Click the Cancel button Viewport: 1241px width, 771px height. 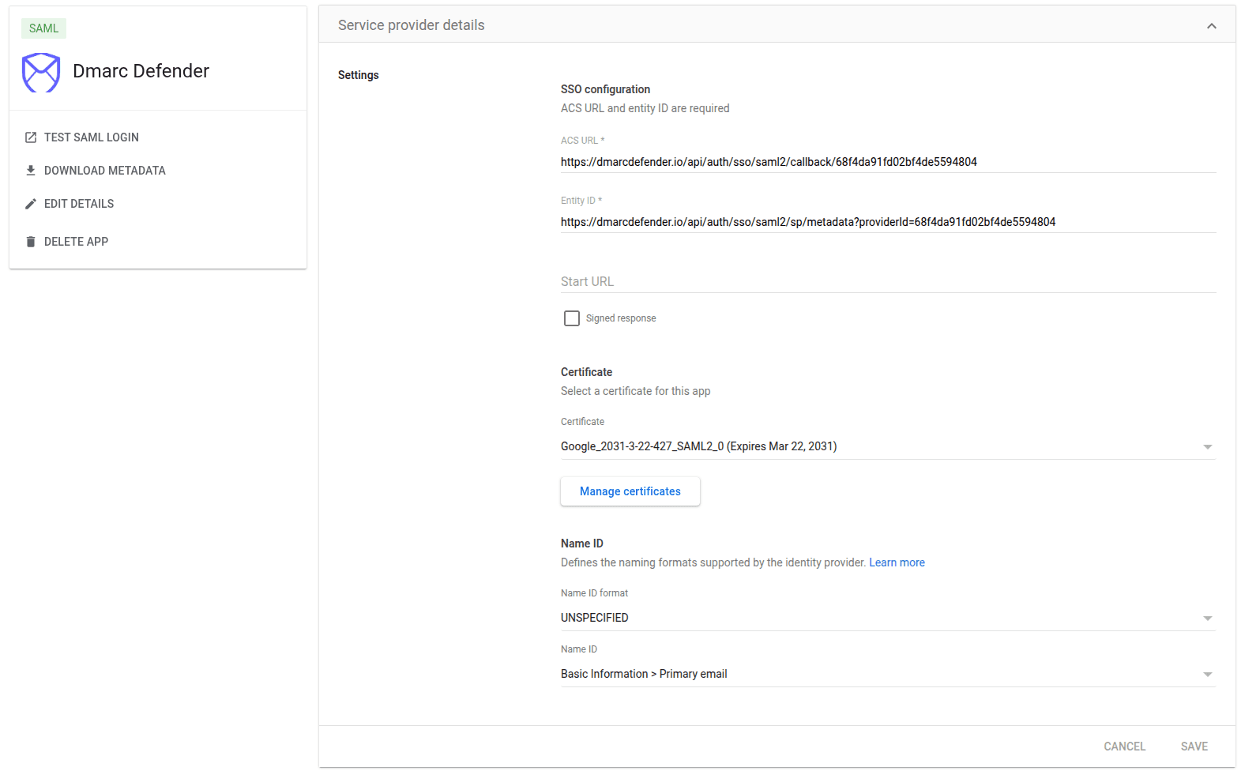tap(1124, 747)
